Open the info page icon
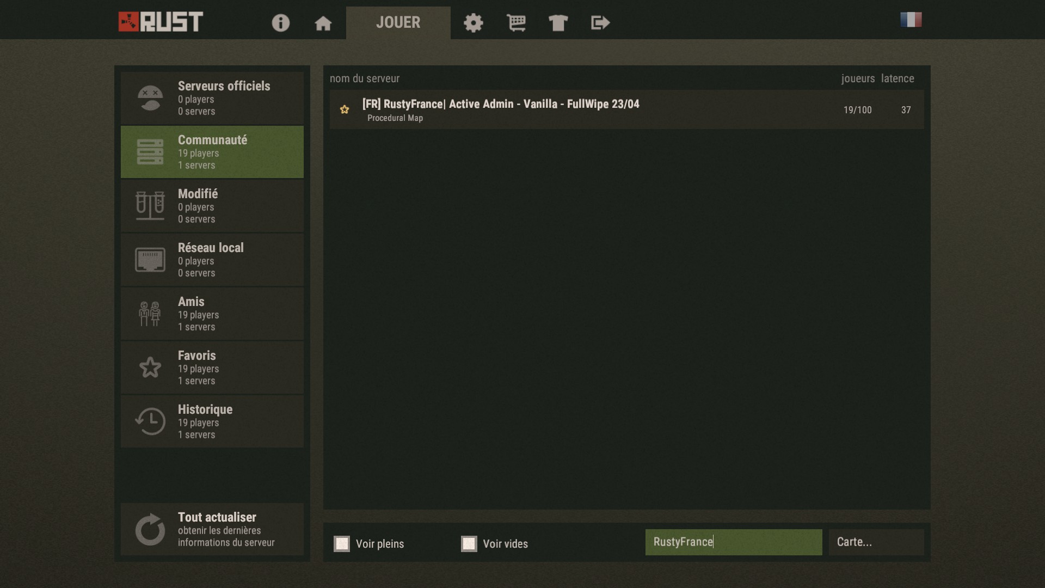 (281, 23)
